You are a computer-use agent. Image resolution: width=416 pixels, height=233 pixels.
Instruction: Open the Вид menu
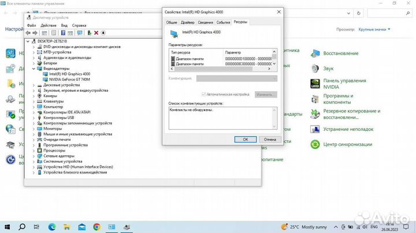(64, 25)
